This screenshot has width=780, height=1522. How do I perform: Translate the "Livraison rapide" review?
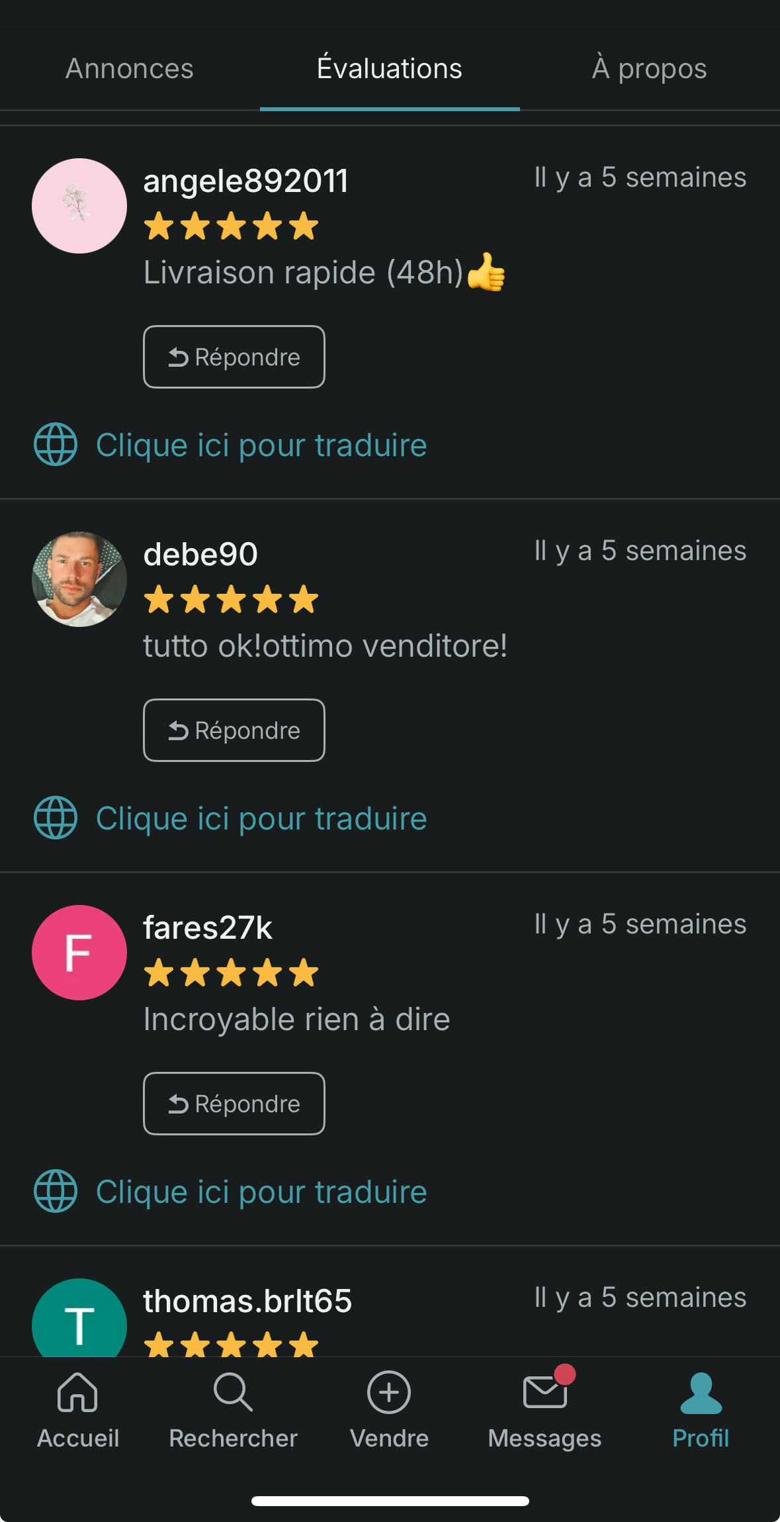261,445
